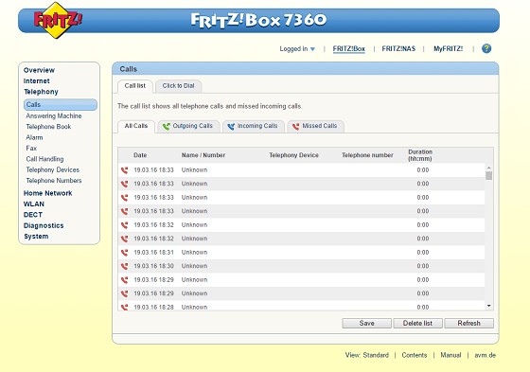The width and height of the screenshot is (530, 372).
Task: Click the call list scrollbar up arrow
Action: pyautogui.click(x=488, y=168)
